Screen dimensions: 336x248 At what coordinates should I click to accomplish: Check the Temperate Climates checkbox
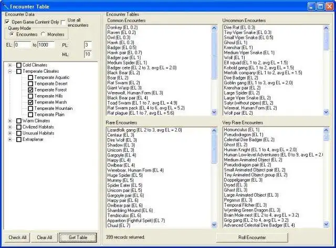pyautogui.click(x=19, y=71)
